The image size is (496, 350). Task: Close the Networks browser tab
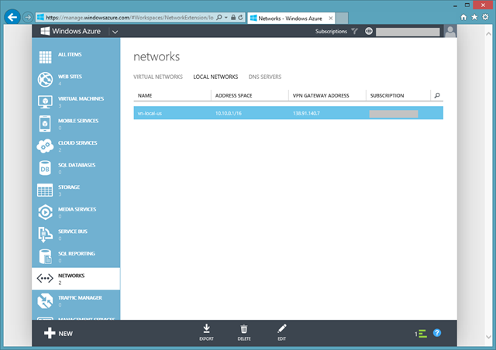[x=331, y=19]
